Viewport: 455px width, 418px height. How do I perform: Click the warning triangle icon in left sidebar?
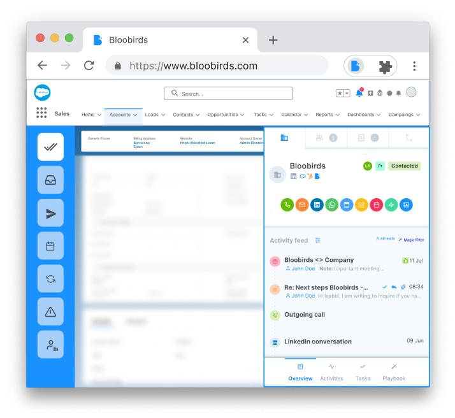[x=50, y=312]
